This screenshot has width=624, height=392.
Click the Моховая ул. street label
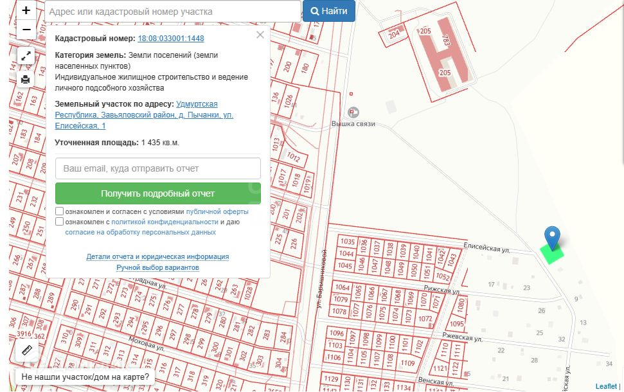click(x=146, y=343)
